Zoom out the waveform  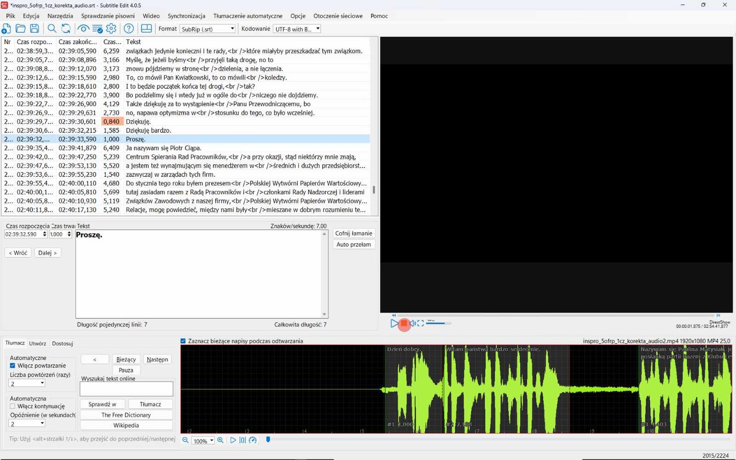point(185,440)
